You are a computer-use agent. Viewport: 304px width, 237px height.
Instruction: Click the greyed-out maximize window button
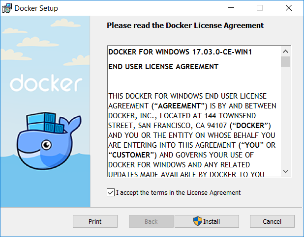point(260,8)
